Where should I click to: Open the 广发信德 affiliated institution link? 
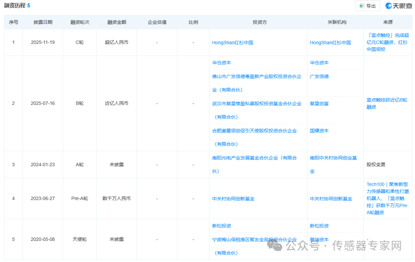(x=320, y=76)
